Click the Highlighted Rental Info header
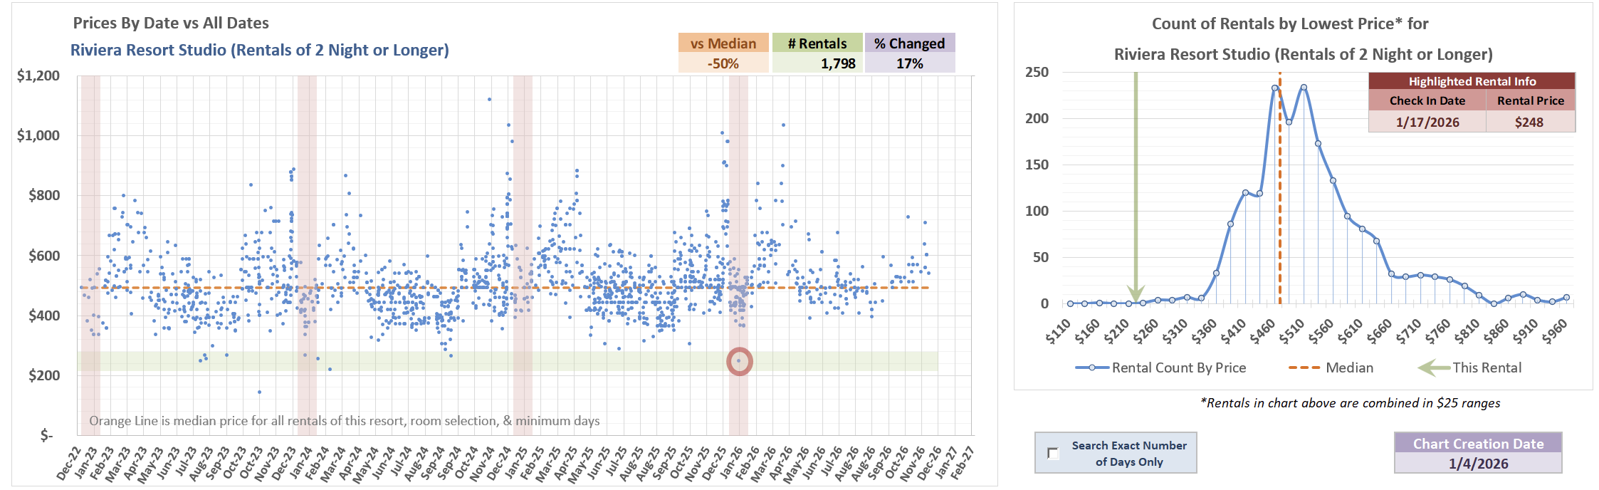 1472,81
